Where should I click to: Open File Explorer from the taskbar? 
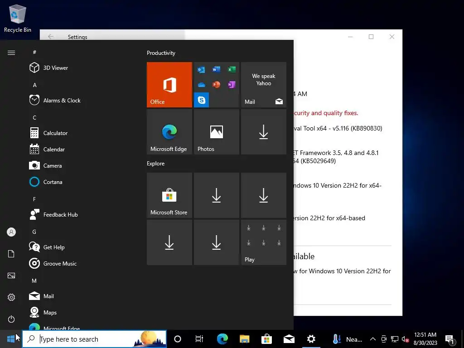(x=244, y=339)
